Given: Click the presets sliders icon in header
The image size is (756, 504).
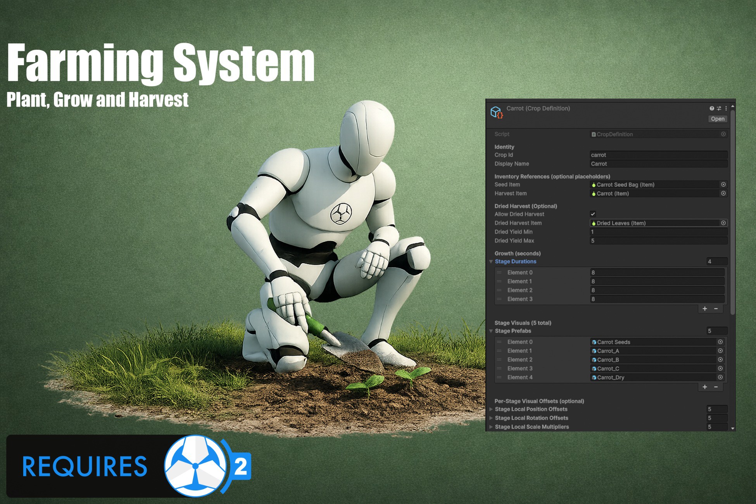Looking at the screenshot, I should [x=719, y=109].
